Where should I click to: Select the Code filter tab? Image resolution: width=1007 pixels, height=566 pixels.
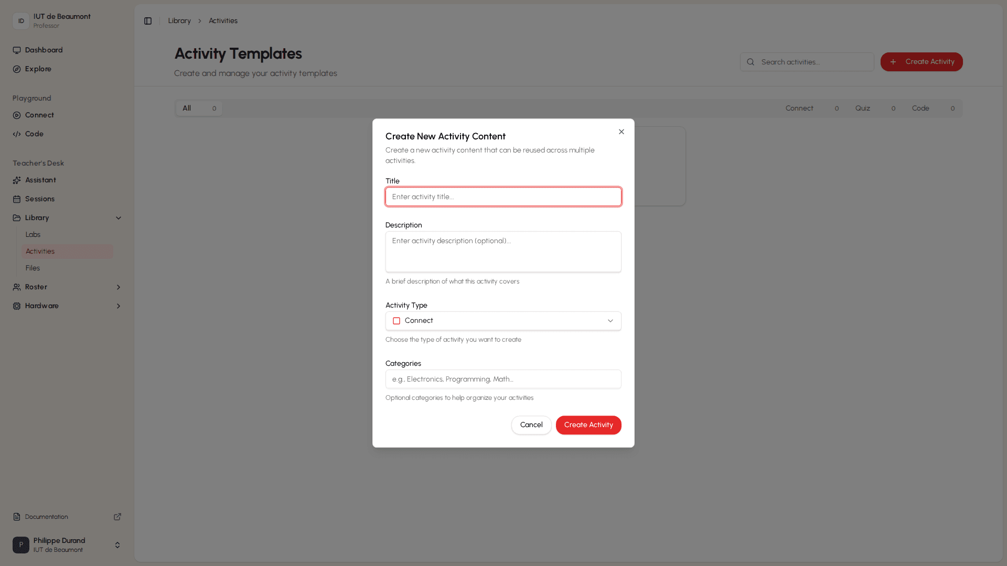[x=933, y=108]
